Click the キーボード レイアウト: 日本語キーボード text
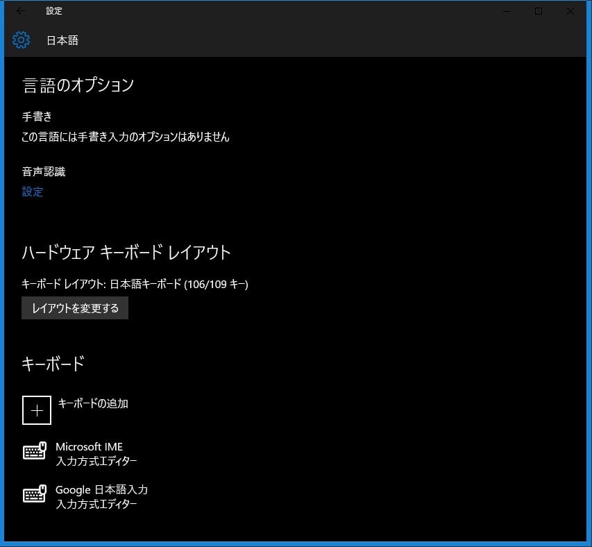 click(135, 284)
